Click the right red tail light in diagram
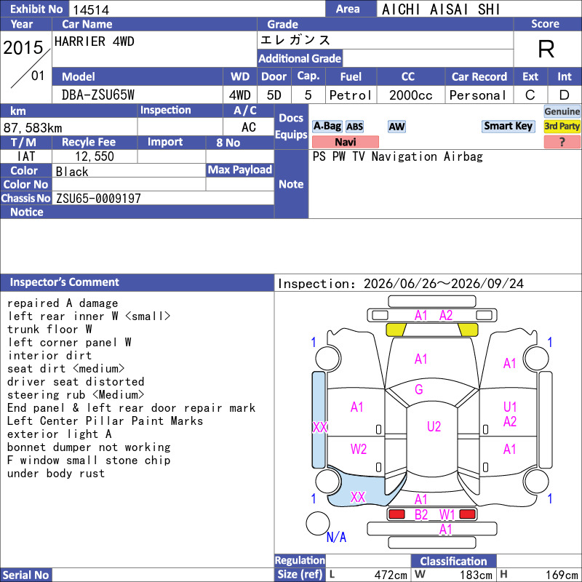Image resolution: width=582 pixels, height=582 pixels. tap(467, 514)
